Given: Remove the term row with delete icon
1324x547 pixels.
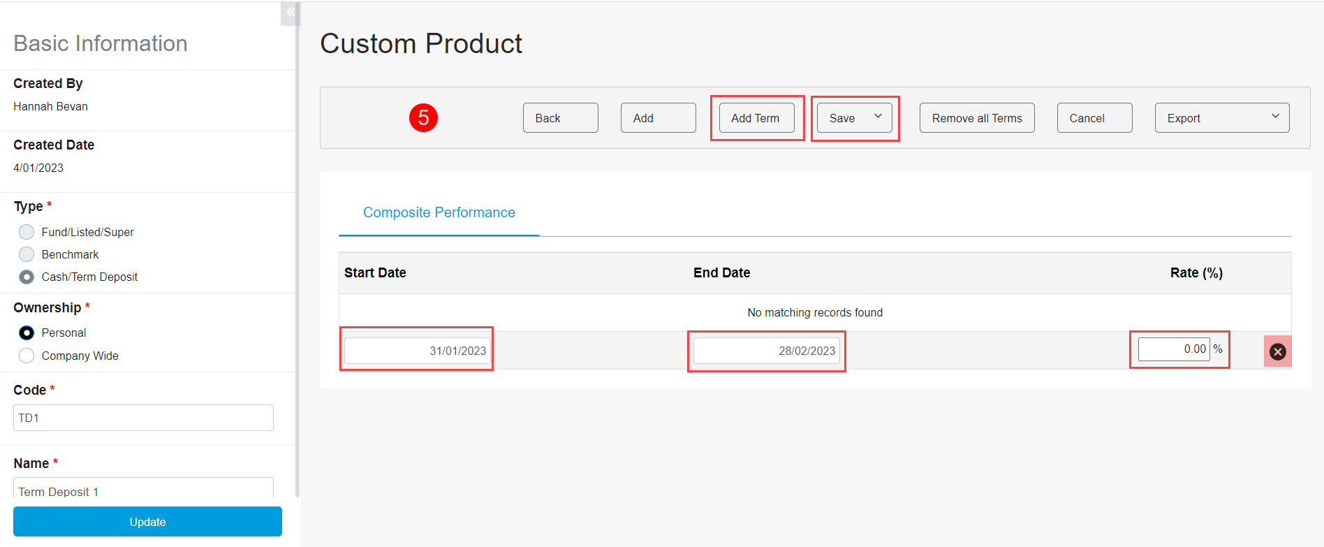Looking at the screenshot, I should [1277, 351].
